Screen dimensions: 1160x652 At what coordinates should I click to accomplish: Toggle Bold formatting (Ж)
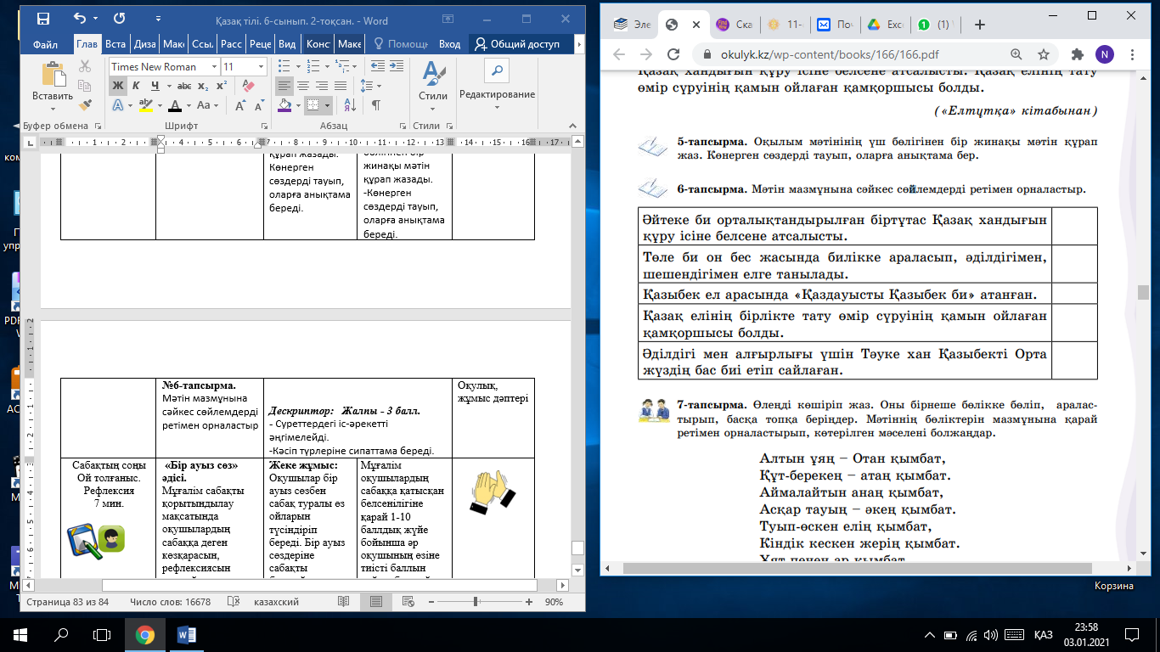tap(117, 86)
